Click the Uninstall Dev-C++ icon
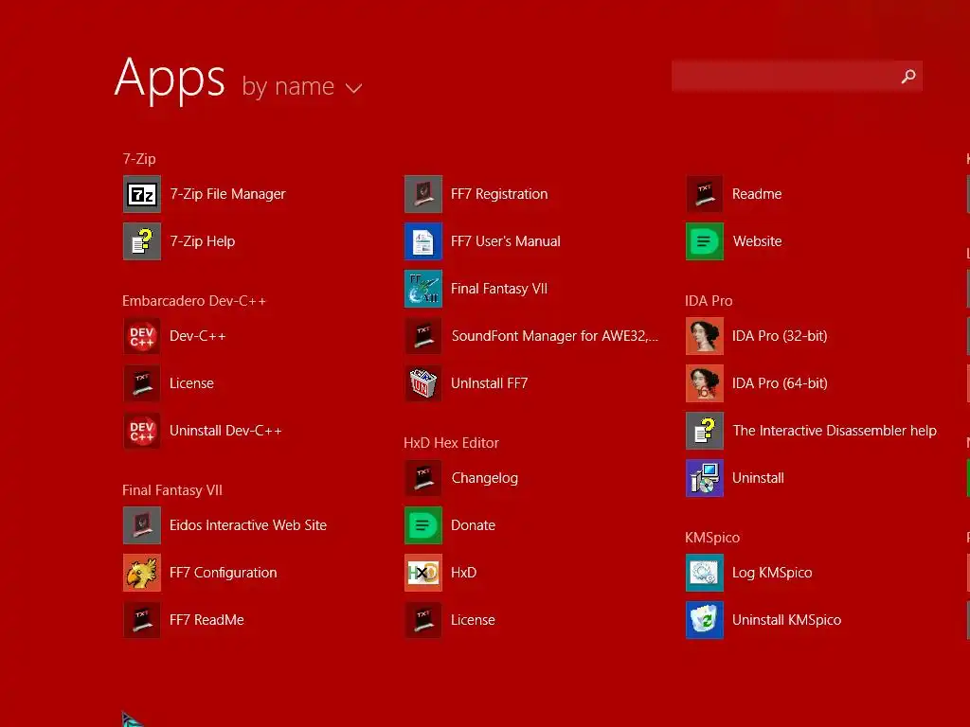The image size is (970, 727). click(x=142, y=431)
